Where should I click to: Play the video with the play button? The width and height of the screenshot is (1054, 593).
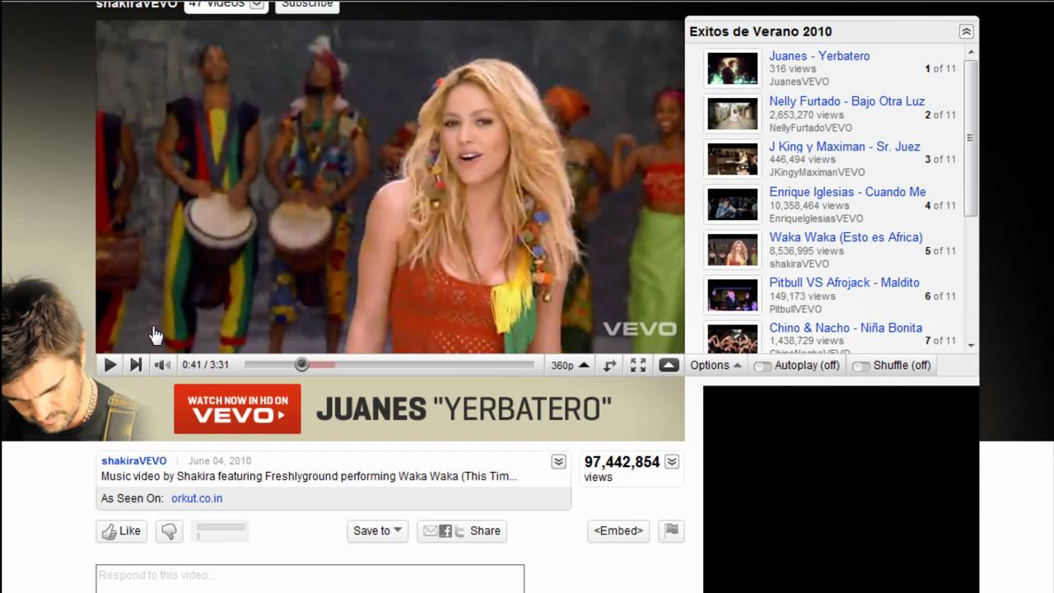110,365
